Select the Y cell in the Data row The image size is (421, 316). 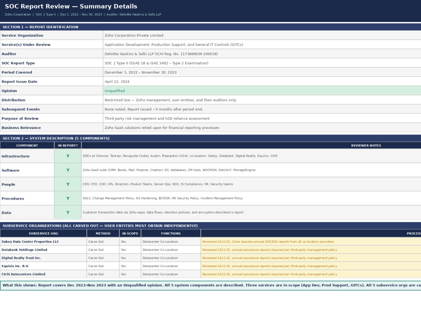click(68, 212)
